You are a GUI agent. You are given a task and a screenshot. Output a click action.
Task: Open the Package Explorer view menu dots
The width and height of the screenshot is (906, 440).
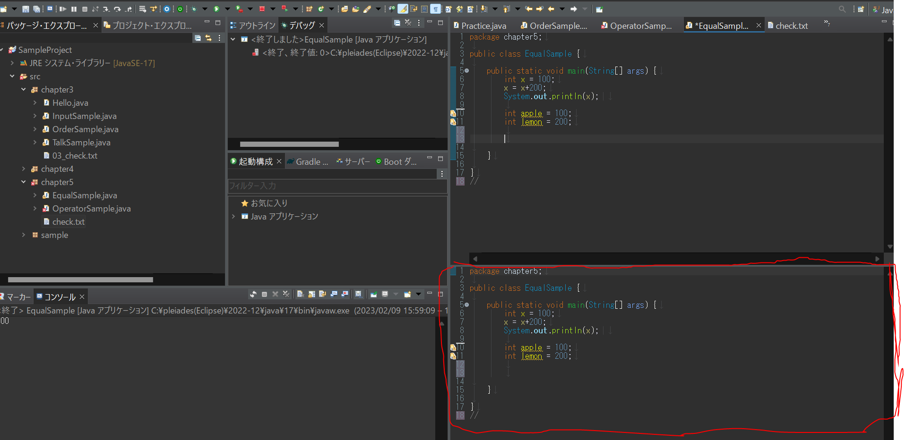coord(219,38)
